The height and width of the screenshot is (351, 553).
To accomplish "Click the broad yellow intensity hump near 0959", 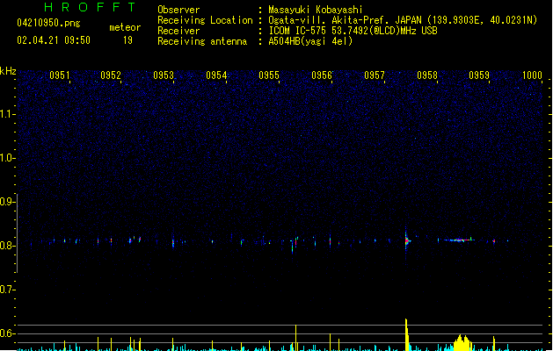I will pos(462,343).
